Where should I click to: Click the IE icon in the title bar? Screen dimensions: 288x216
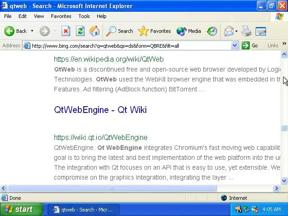click(4, 6)
